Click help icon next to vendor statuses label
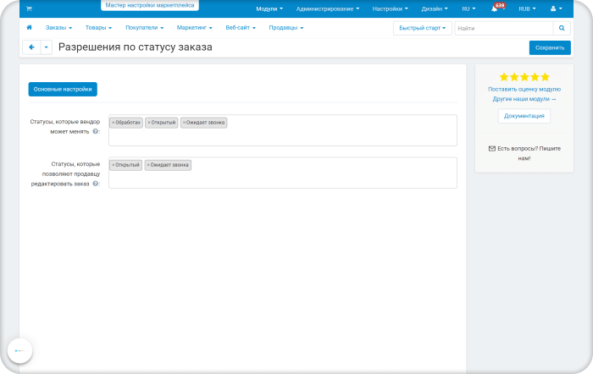This screenshot has width=593, height=374. click(x=95, y=131)
